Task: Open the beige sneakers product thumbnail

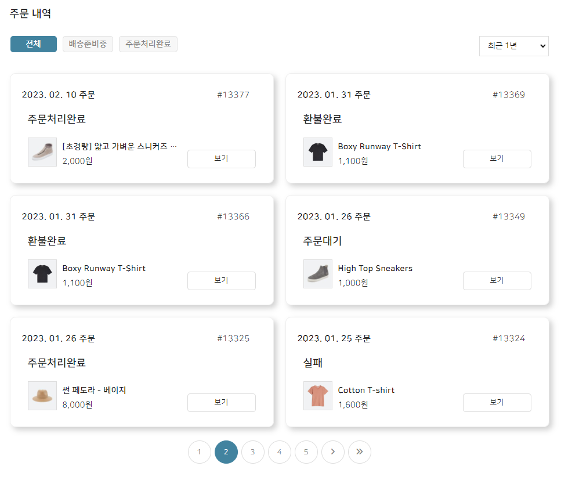Action: tap(42, 152)
